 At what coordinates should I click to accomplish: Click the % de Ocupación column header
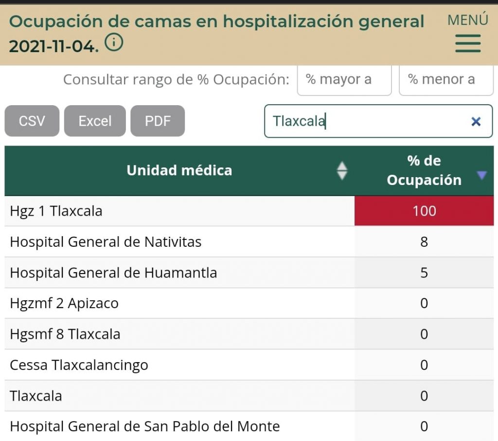pyautogui.click(x=423, y=170)
